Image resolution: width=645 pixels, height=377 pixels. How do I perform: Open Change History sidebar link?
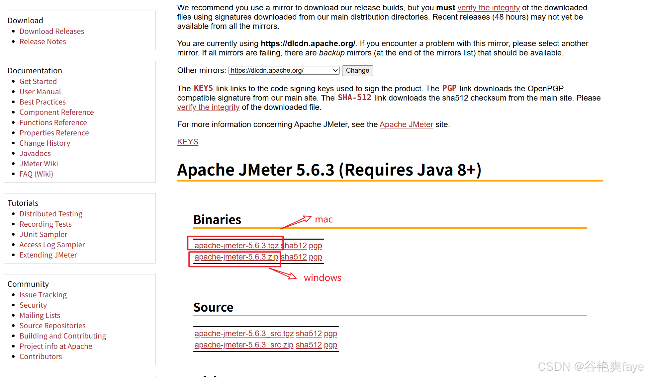pyautogui.click(x=45, y=143)
